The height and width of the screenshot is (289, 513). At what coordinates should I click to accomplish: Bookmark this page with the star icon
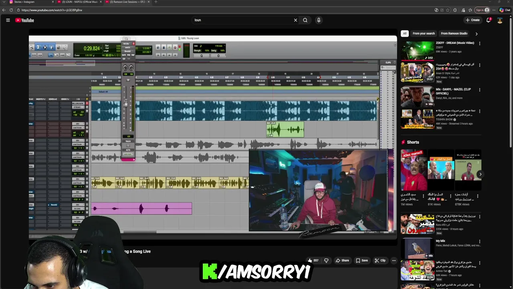pyautogui.click(x=448, y=10)
